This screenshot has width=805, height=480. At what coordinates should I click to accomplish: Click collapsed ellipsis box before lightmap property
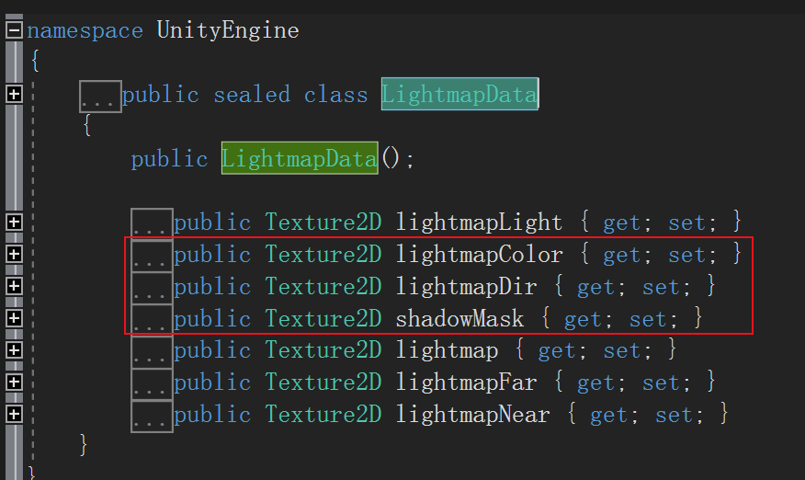(152, 352)
